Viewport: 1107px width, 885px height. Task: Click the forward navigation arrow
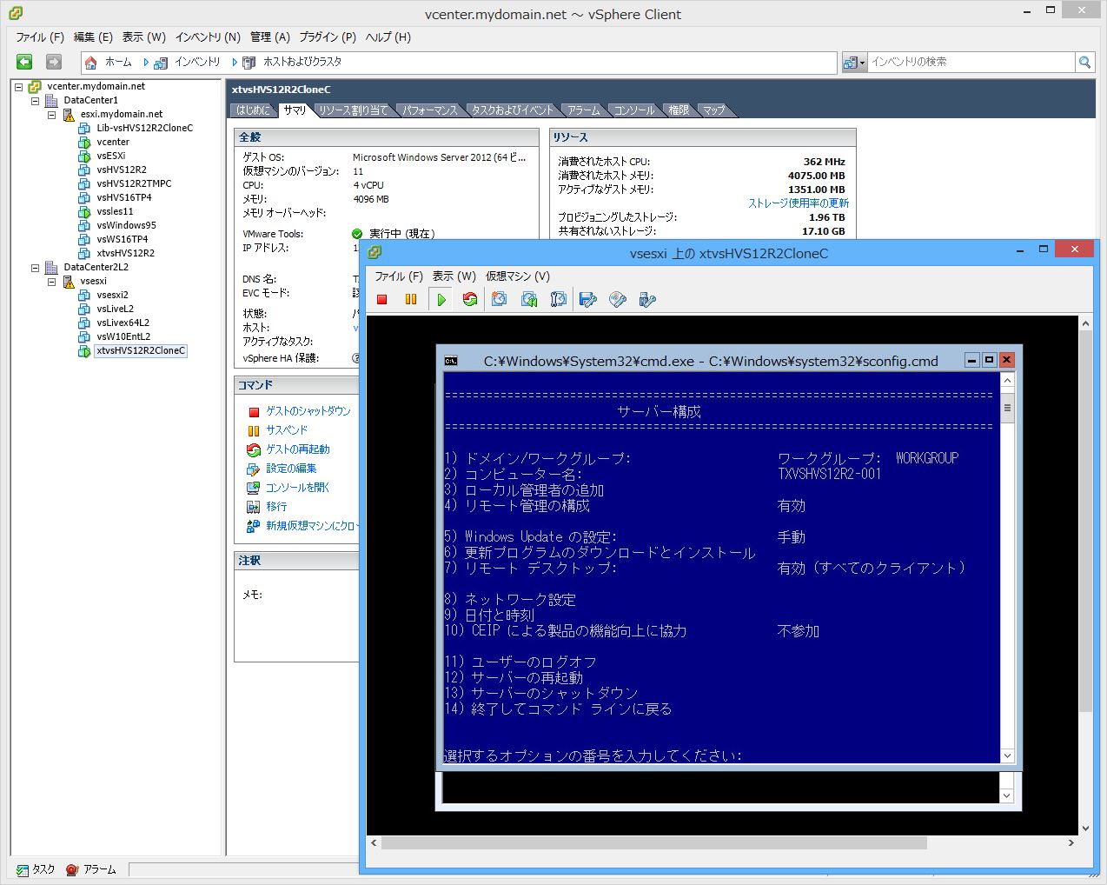click(54, 62)
